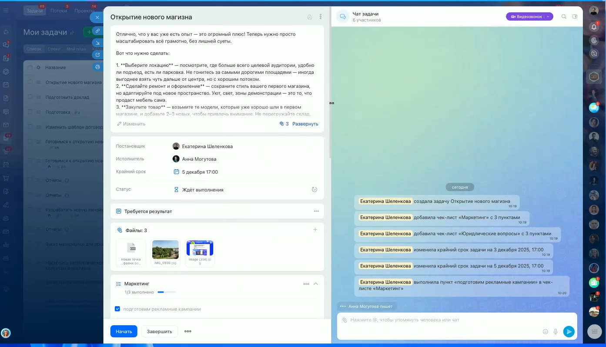
Task: Open the Подготовить доклад task in the list
Action: (x=67, y=97)
